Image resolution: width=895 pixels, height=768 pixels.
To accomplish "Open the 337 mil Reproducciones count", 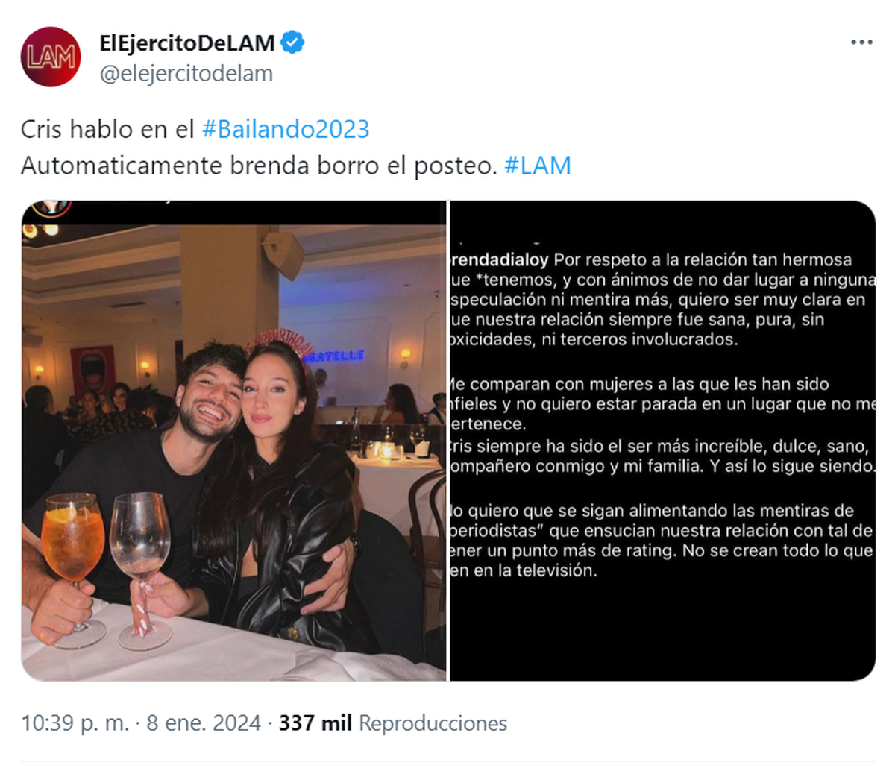I will pyautogui.click(x=393, y=723).
